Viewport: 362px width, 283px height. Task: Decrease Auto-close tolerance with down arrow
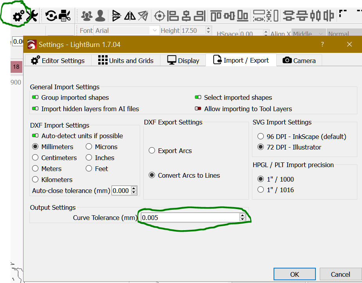click(x=134, y=192)
